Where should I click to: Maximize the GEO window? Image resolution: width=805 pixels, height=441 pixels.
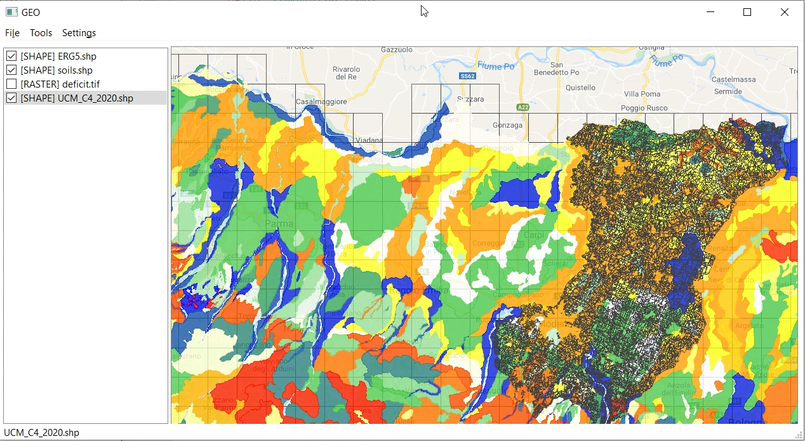click(747, 12)
